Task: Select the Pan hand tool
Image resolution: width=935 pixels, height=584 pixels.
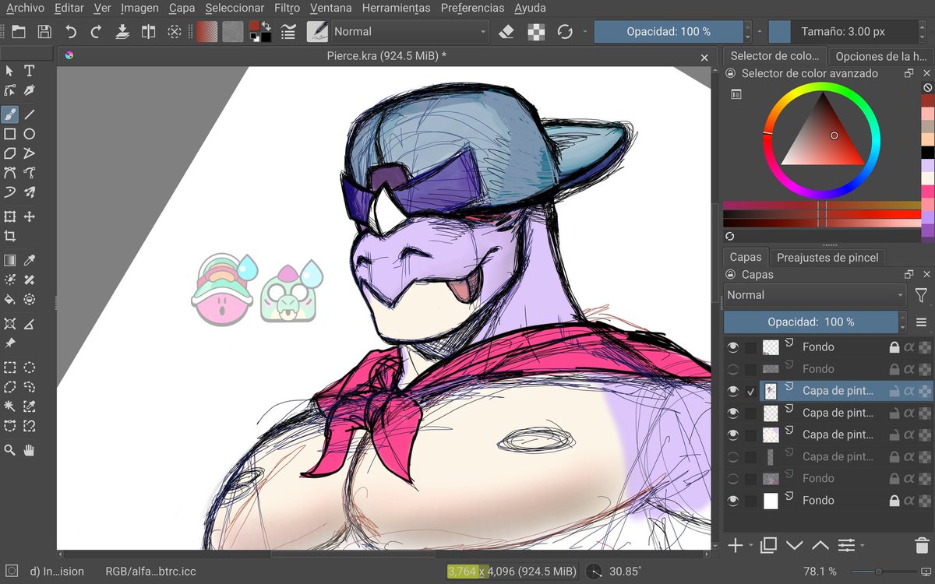Action: point(29,450)
